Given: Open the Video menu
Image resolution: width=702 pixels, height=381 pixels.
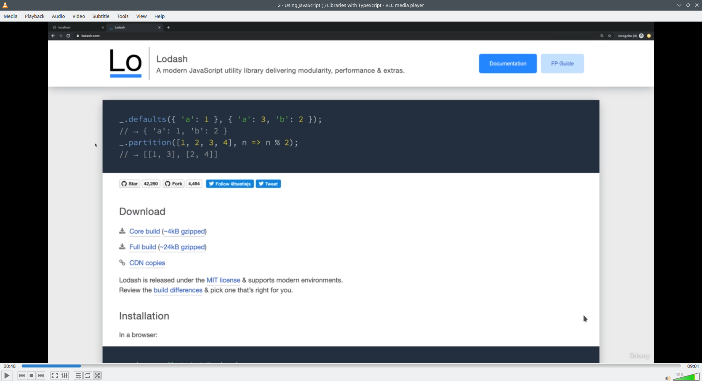Looking at the screenshot, I should coord(79,16).
